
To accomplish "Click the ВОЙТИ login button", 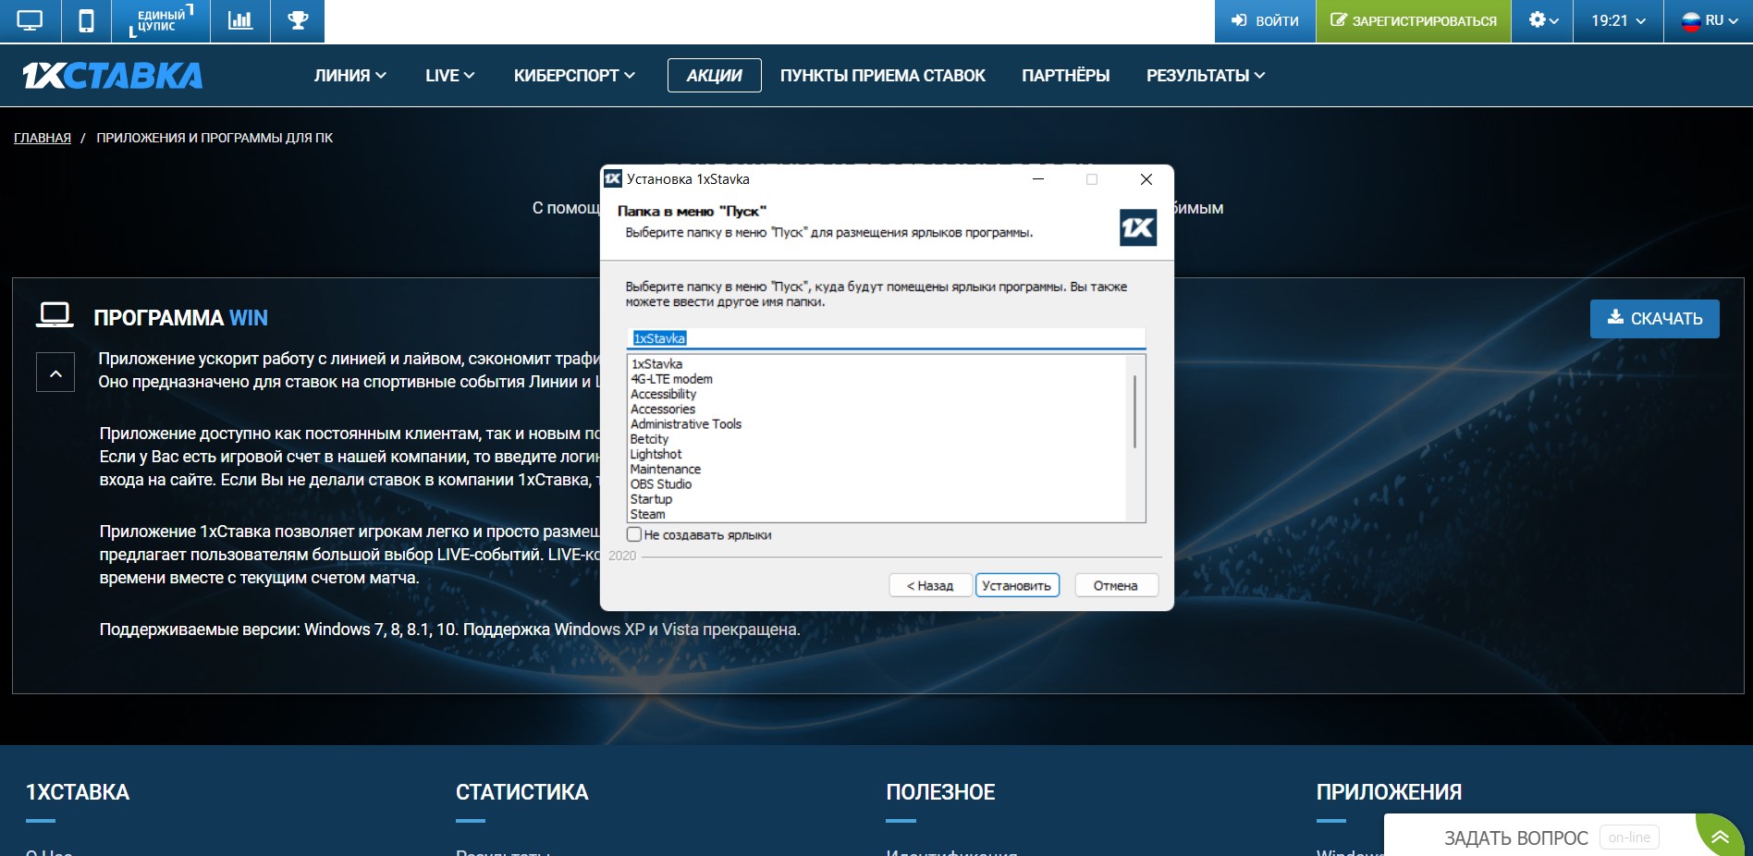I will (1265, 20).
